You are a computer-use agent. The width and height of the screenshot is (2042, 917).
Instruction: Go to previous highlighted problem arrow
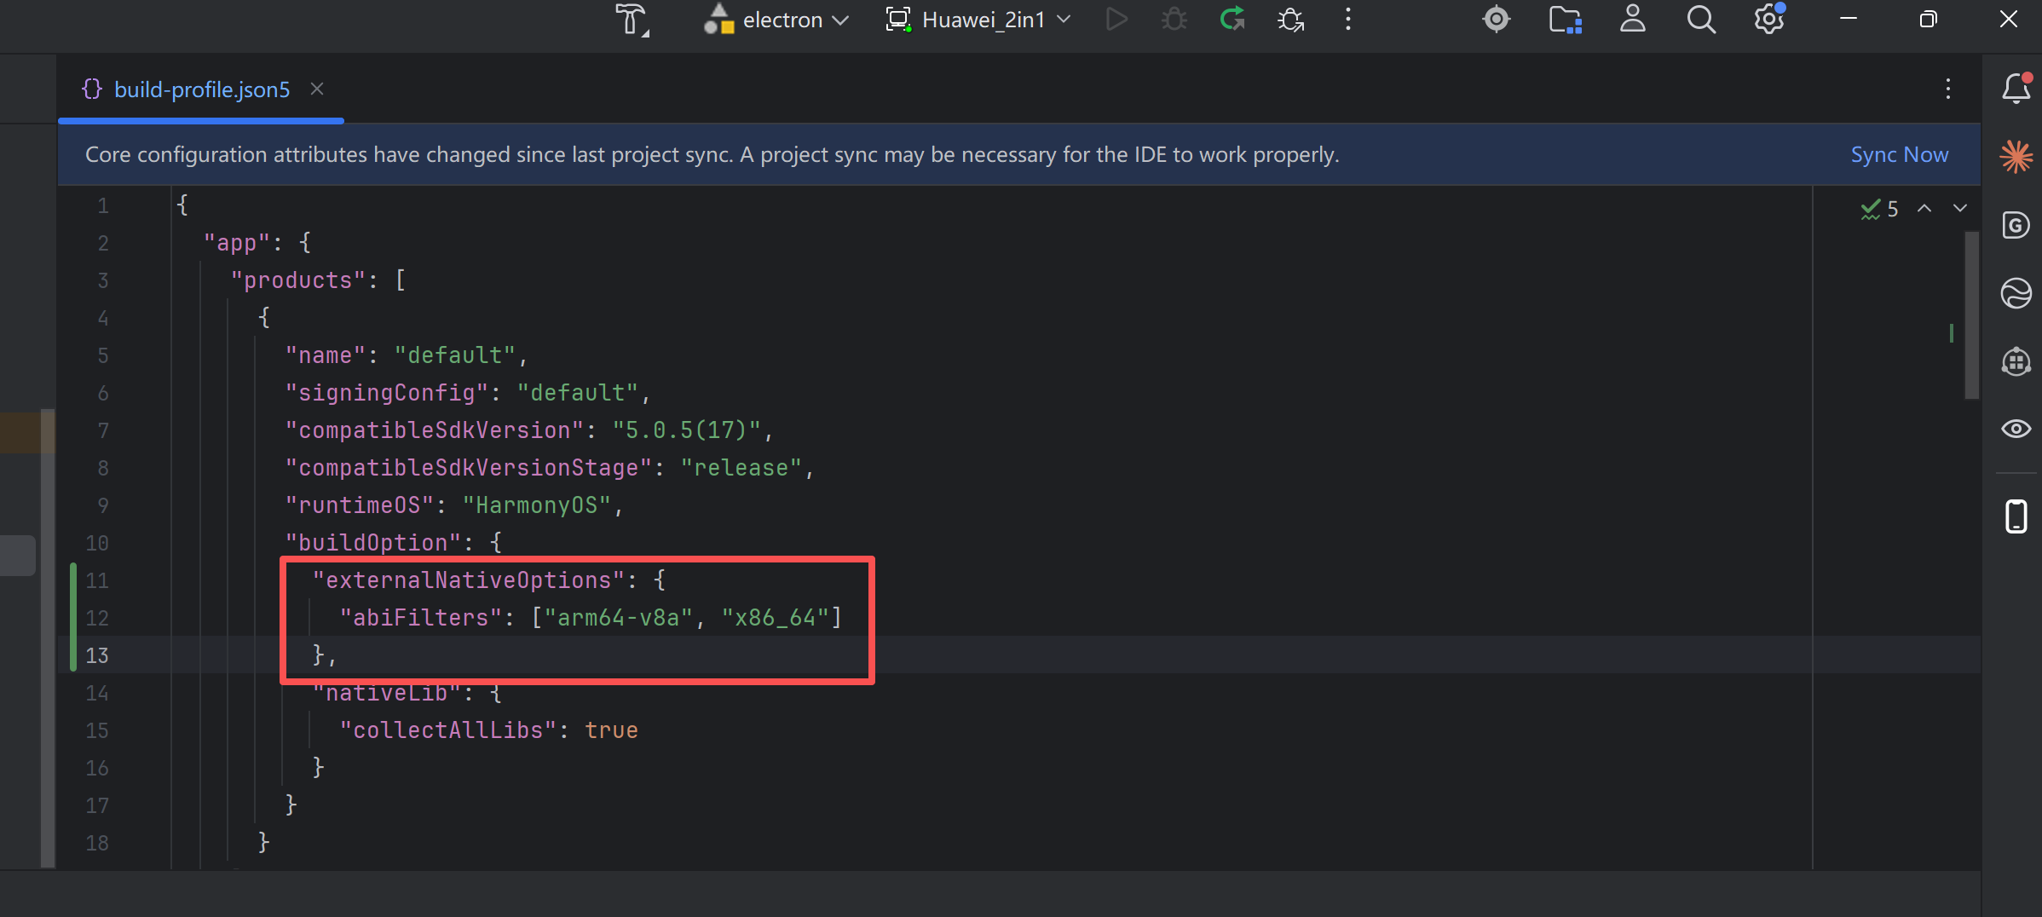1924,208
